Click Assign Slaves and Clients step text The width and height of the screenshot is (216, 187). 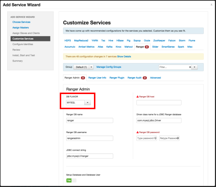pos(26,33)
